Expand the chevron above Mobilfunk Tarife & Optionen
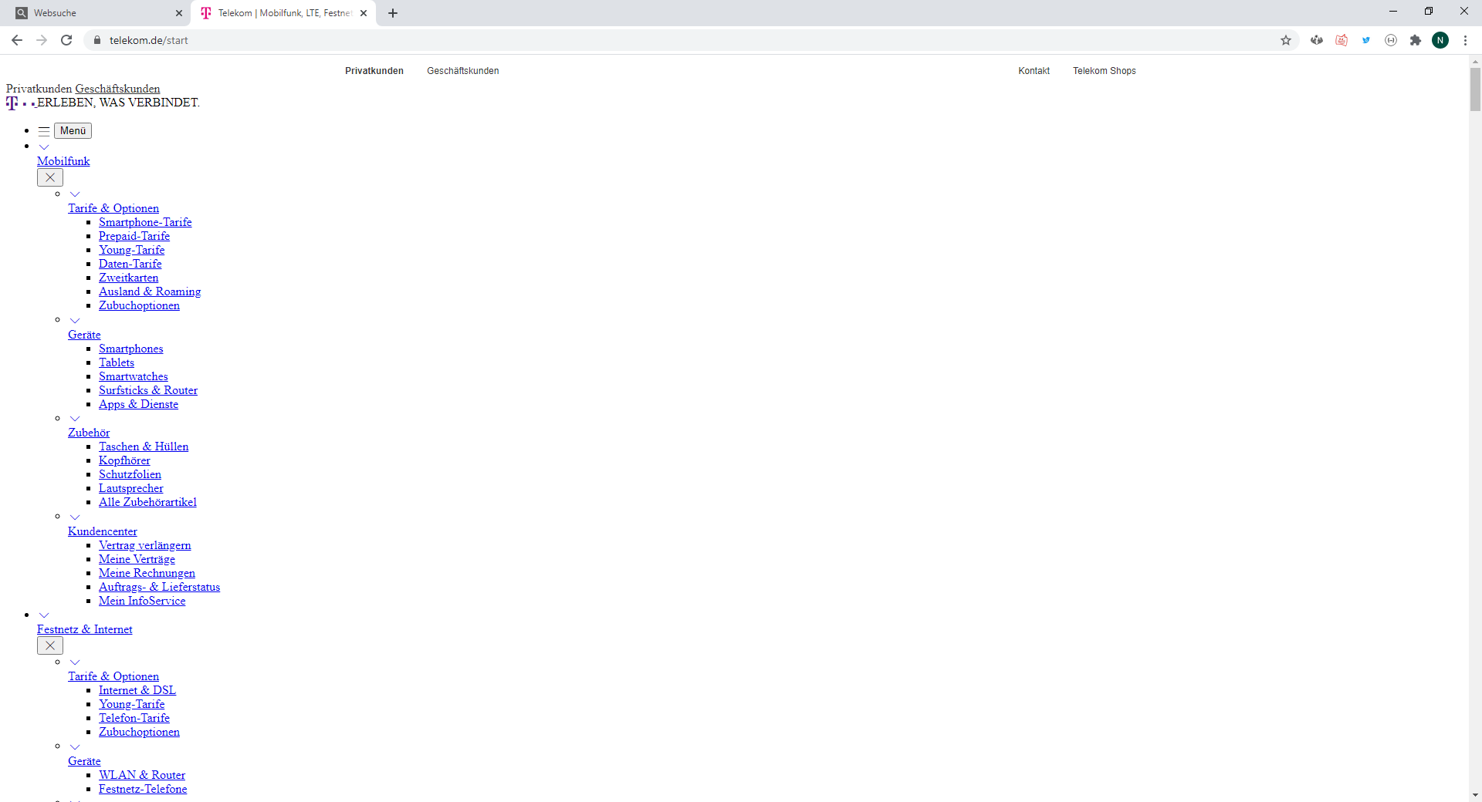Screen dimensions: 1482x802 (75, 194)
